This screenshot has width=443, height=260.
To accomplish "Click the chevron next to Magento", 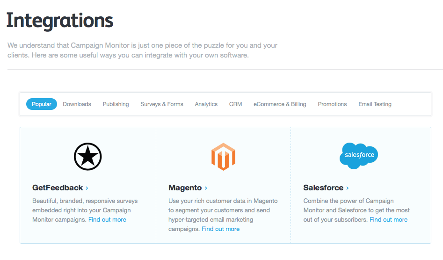I will [206, 188].
